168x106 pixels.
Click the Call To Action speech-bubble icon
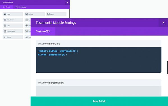27,31
